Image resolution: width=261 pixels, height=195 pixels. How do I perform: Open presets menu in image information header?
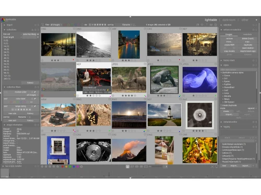pyautogui.click(x=38, y=125)
